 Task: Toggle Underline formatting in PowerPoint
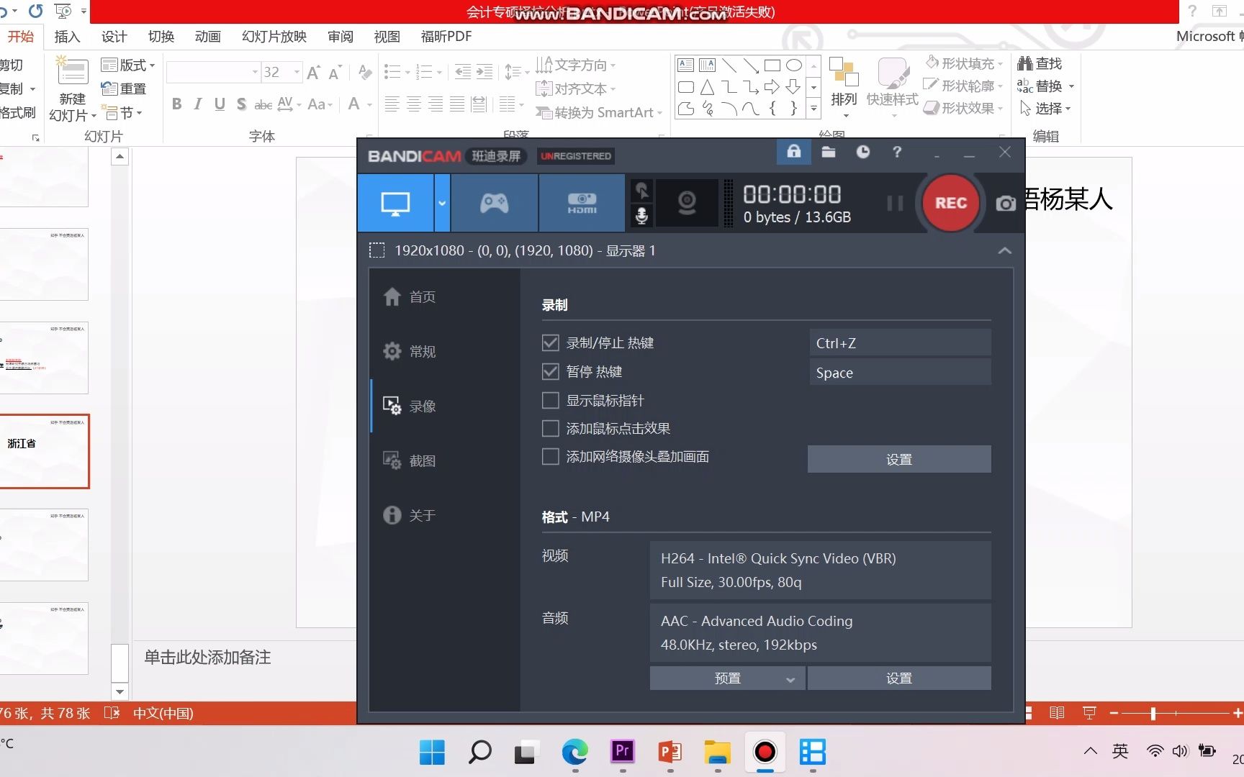(220, 104)
